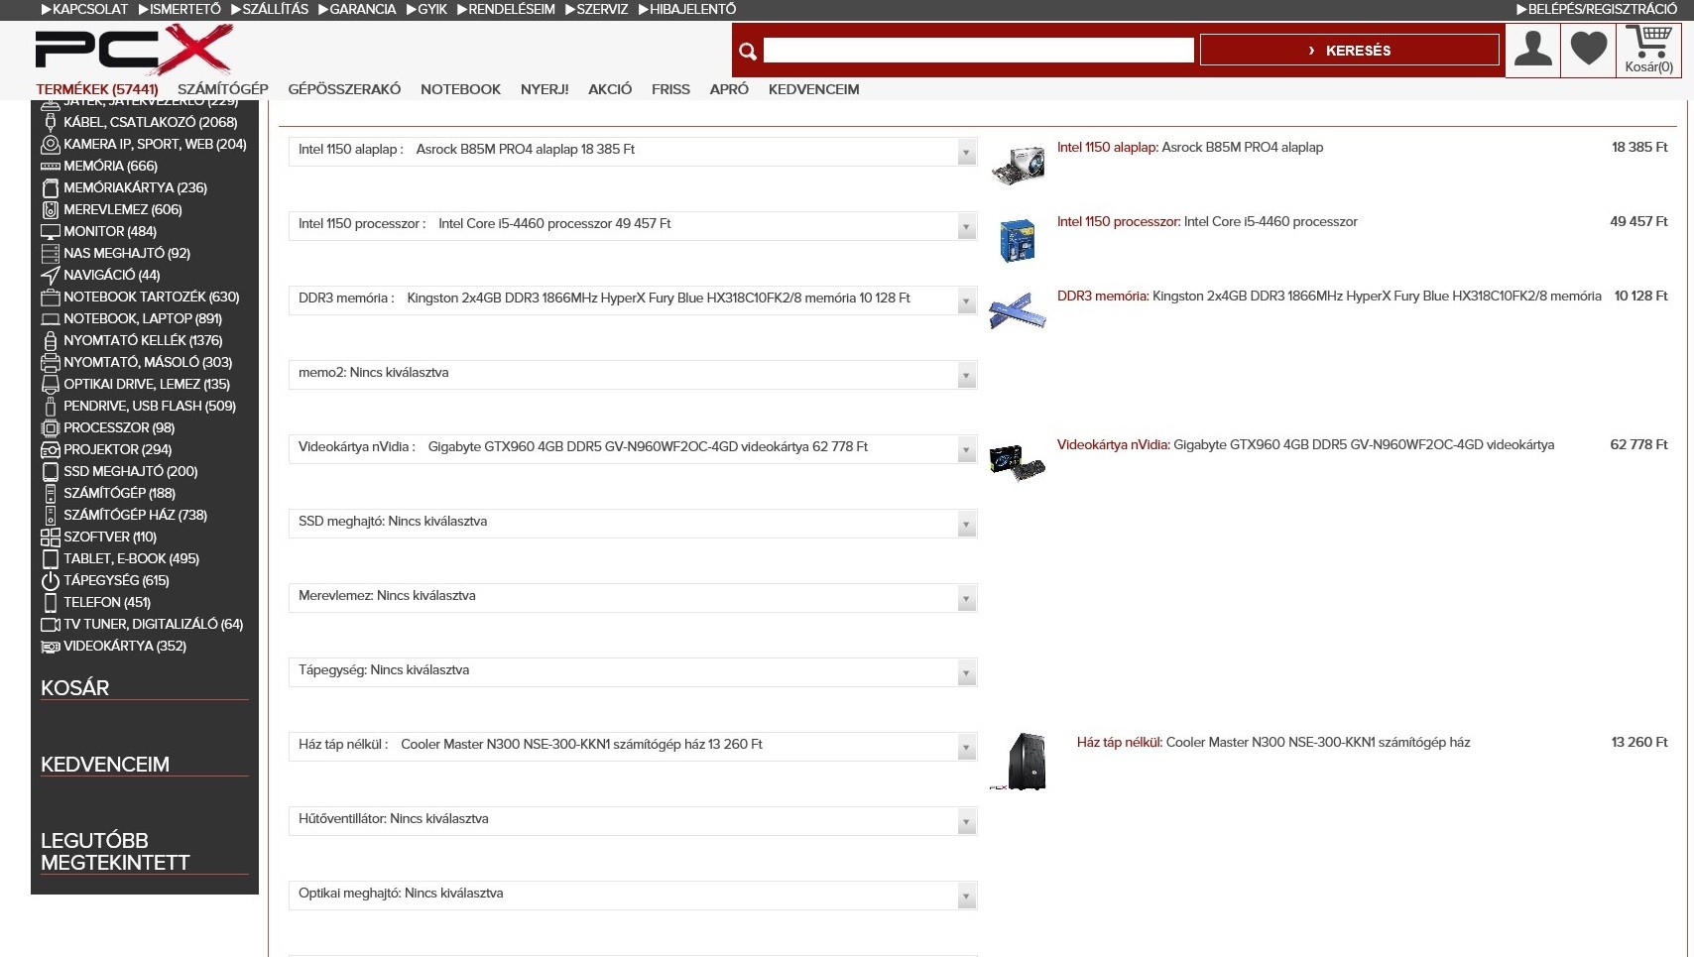Click the MEMÓRIAKÁRTYA category icon

pos(51,188)
